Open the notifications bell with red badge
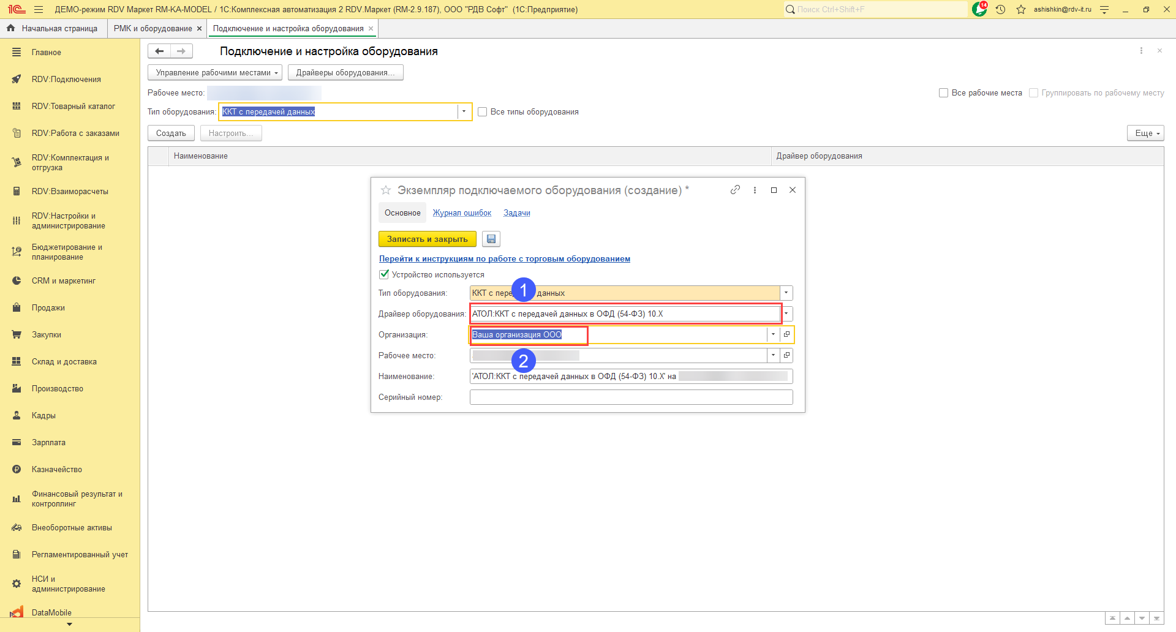The width and height of the screenshot is (1176, 632). (x=979, y=9)
